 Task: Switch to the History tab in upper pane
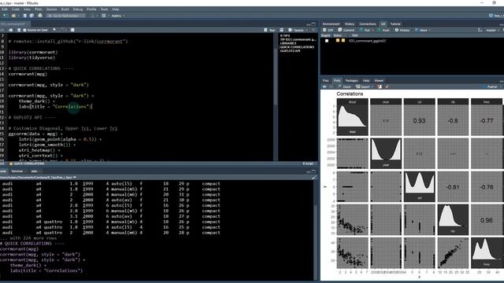click(x=350, y=24)
